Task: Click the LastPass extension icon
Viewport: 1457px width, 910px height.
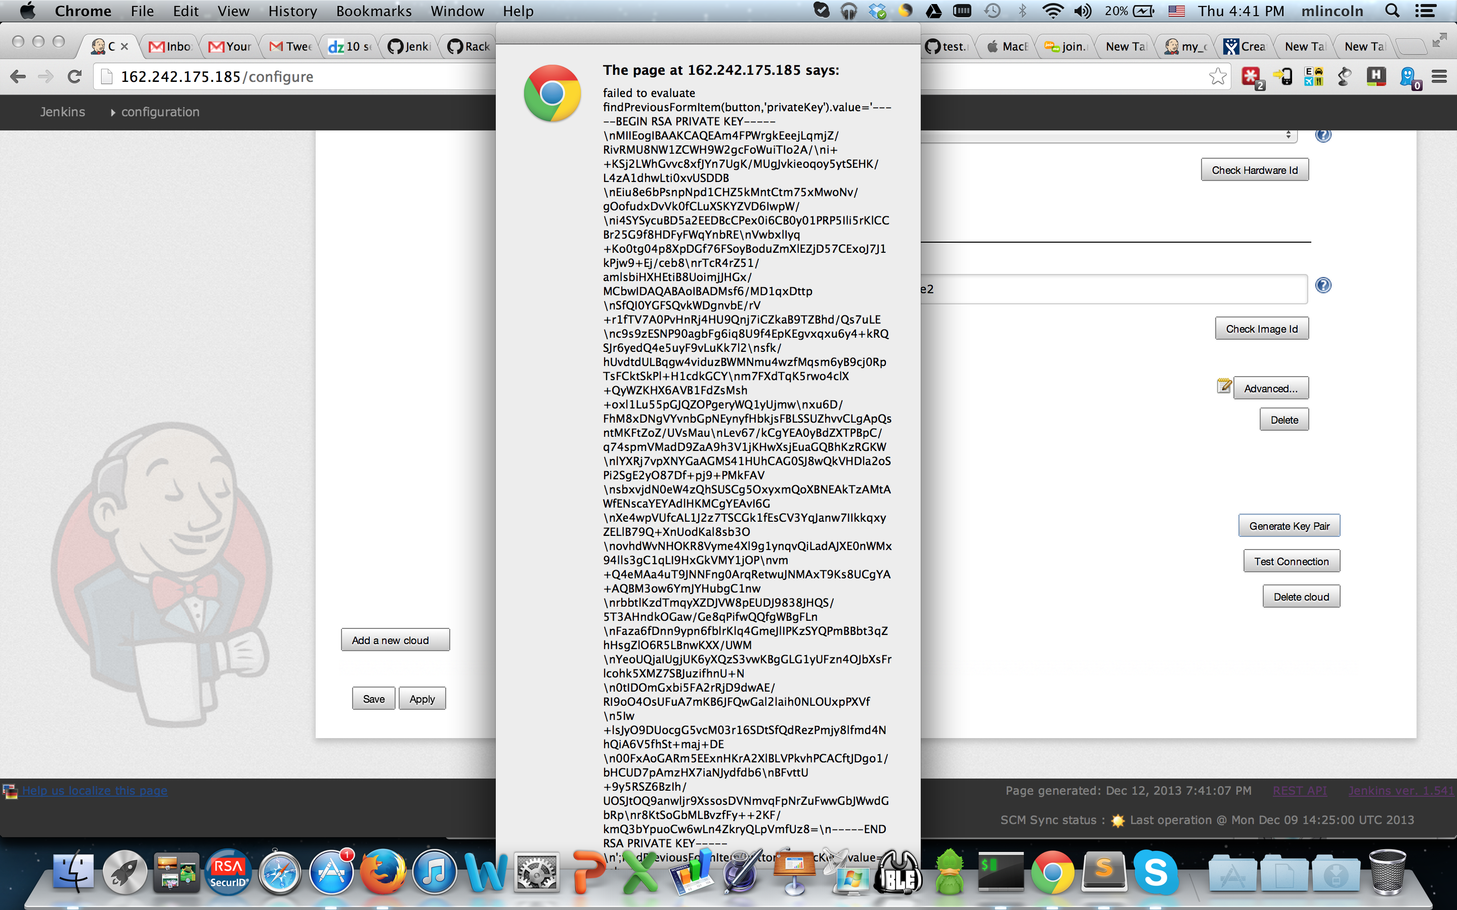Action: point(1251,76)
